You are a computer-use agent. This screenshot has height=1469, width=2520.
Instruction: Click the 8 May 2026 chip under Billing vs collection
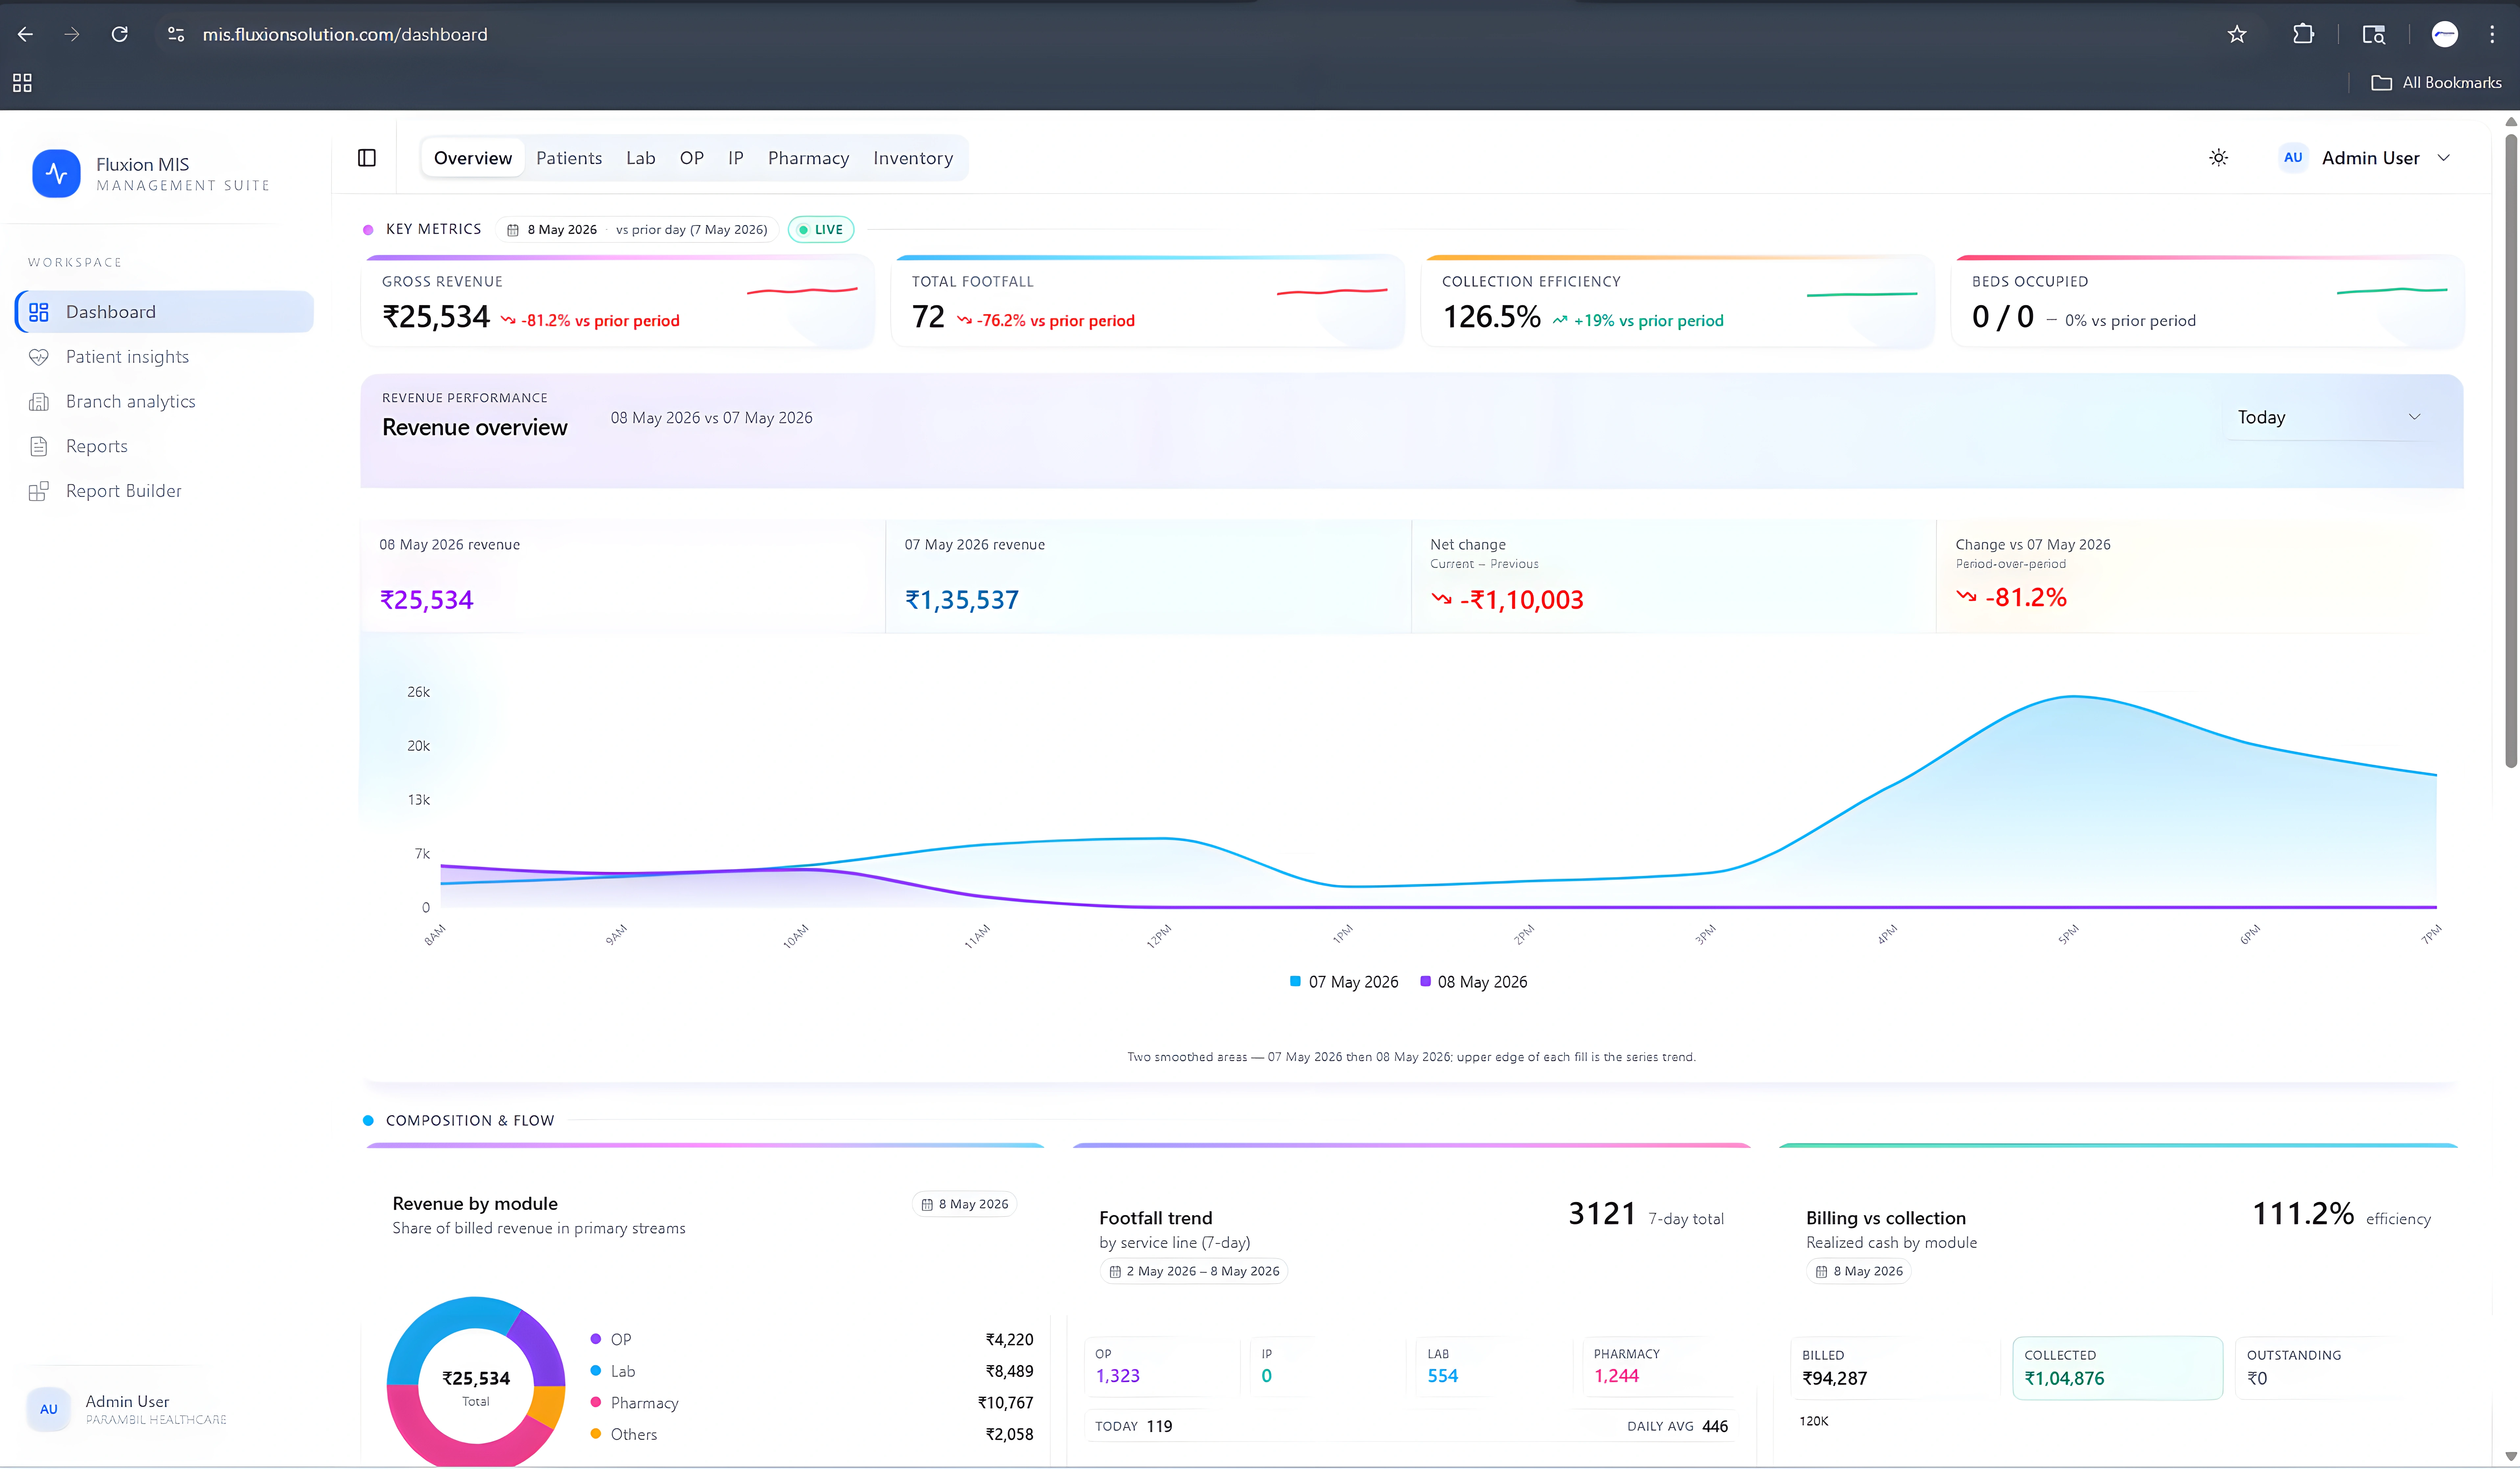(1859, 1271)
